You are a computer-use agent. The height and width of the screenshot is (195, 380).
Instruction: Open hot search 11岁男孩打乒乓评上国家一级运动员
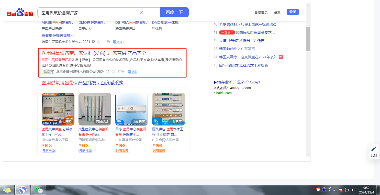(248, 24)
